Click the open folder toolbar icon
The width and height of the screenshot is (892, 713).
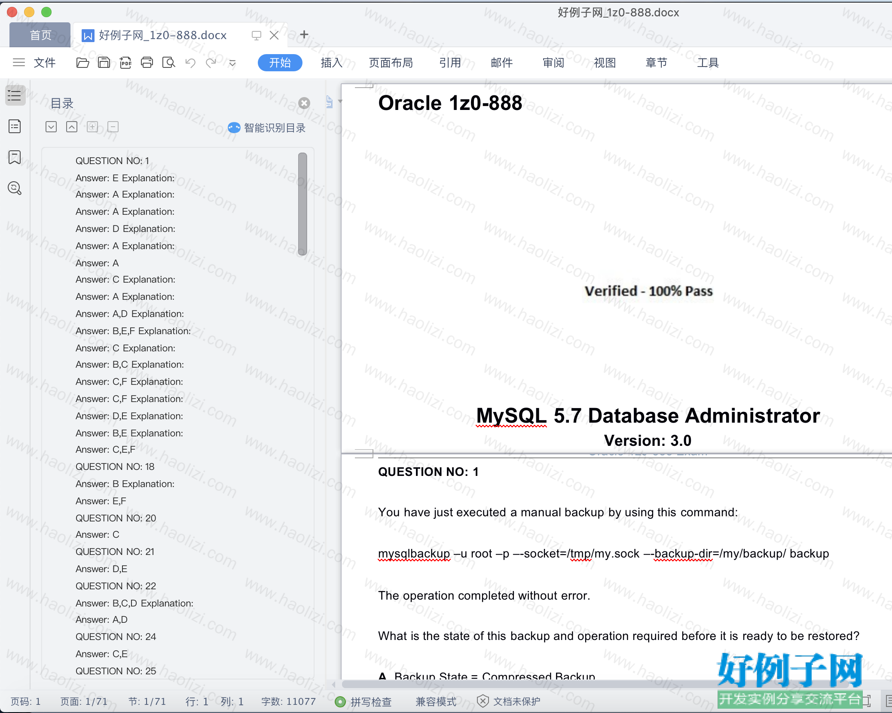[82, 63]
